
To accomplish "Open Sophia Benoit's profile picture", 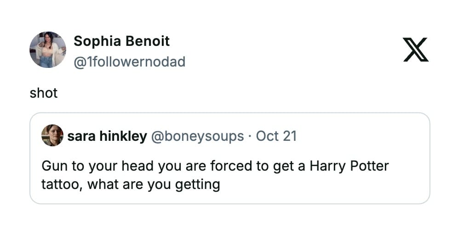I will tap(48, 50).
